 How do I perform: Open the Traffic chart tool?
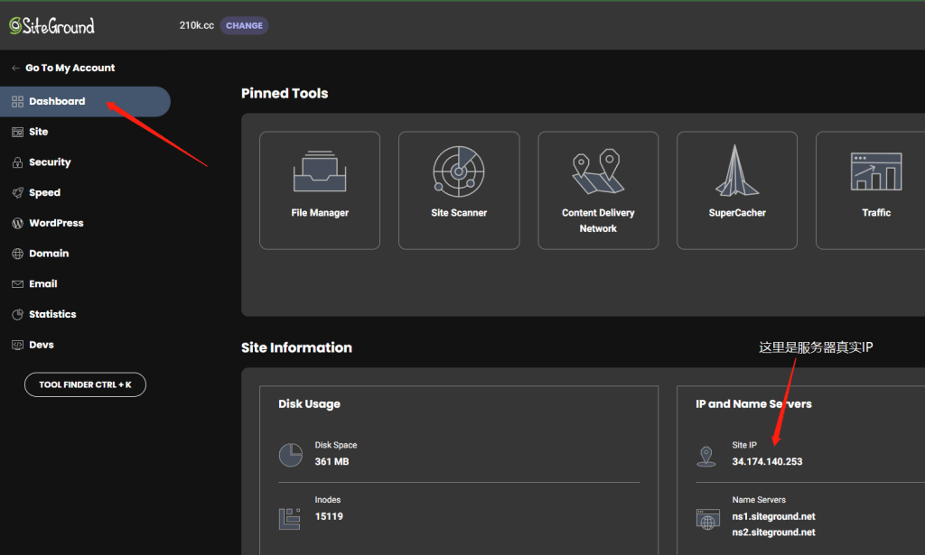[875, 171]
